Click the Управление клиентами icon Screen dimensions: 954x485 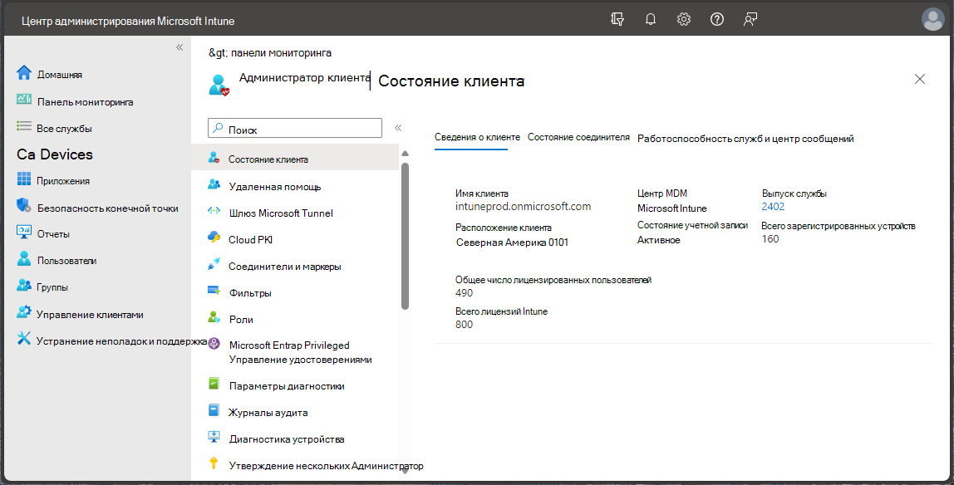coord(24,313)
